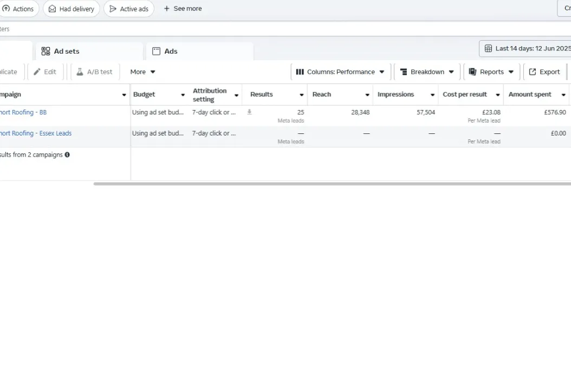Open Cost per result column arrow
571x385 pixels.
pyautogui.click(x=497, y=95)
